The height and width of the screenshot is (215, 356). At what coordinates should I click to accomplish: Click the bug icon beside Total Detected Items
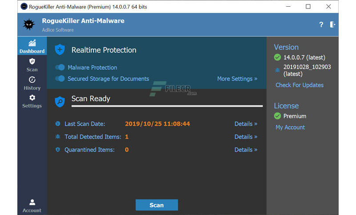pyautogui.click(x=58, y=137)
